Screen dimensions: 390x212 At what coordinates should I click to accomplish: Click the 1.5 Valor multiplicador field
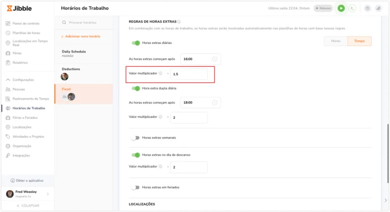189,74
